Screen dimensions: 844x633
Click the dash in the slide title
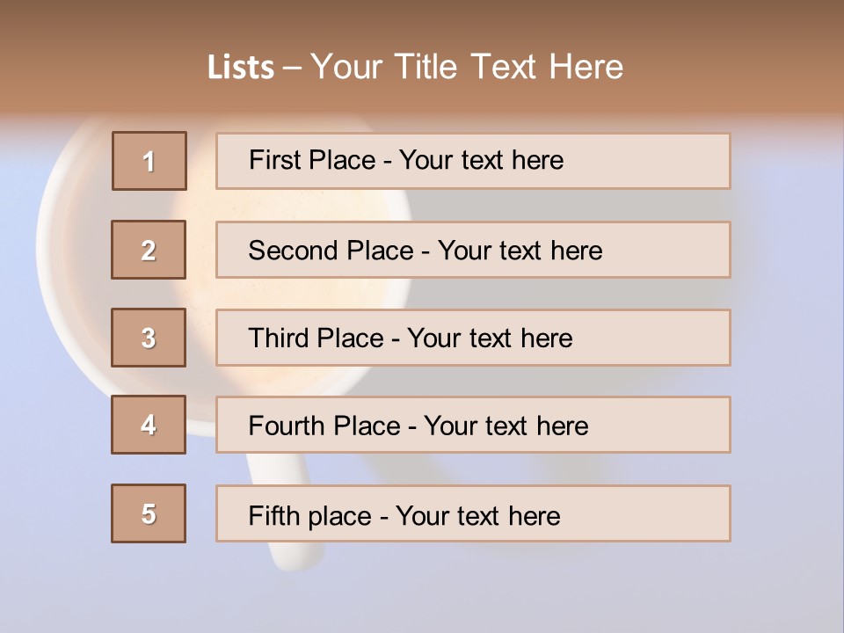tap(292, 68)
